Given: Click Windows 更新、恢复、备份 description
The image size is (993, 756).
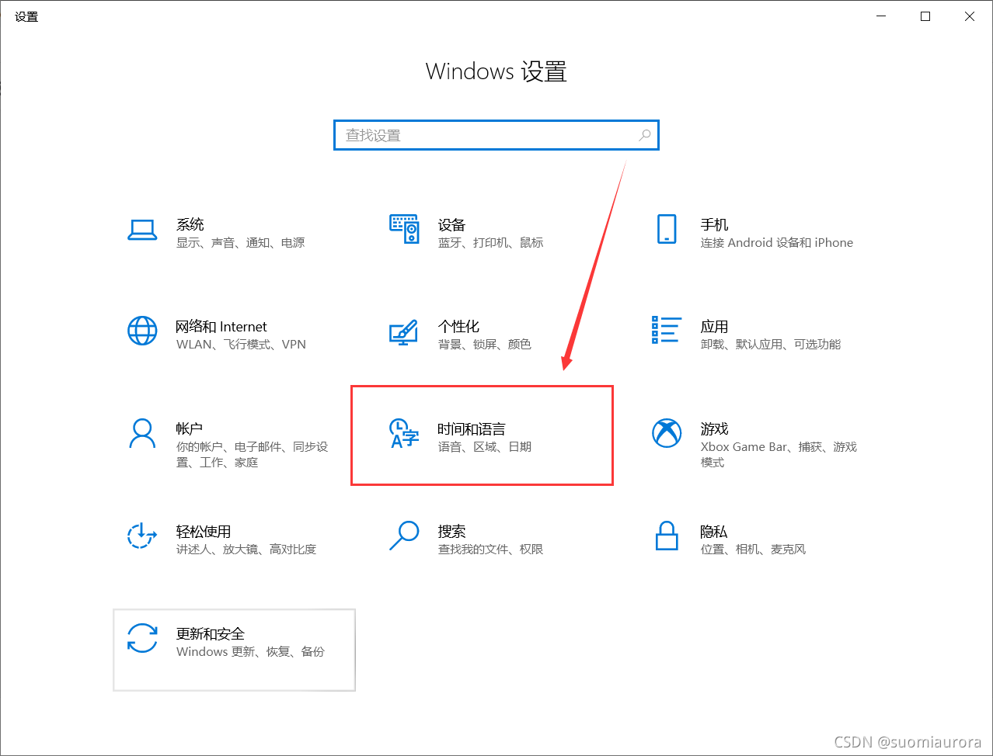Looking at the screenshot, I should pyautogui.click(x=250, y=652).
